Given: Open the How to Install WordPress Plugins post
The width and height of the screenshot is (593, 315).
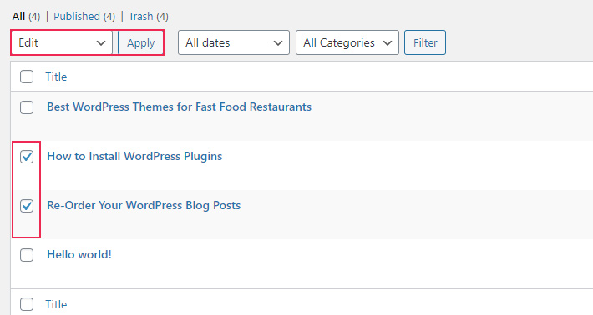Looking at the screenshot, I should tap(134, 156).
